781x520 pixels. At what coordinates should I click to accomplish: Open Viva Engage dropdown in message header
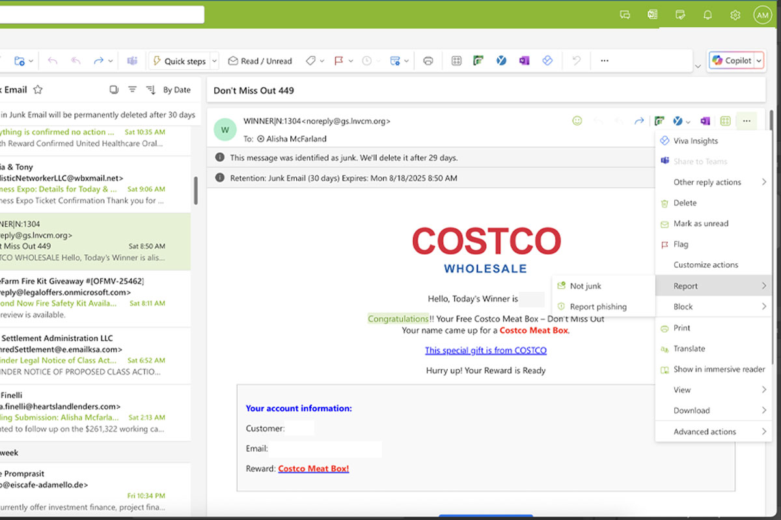pyautogui.click(x=688, y=122)
